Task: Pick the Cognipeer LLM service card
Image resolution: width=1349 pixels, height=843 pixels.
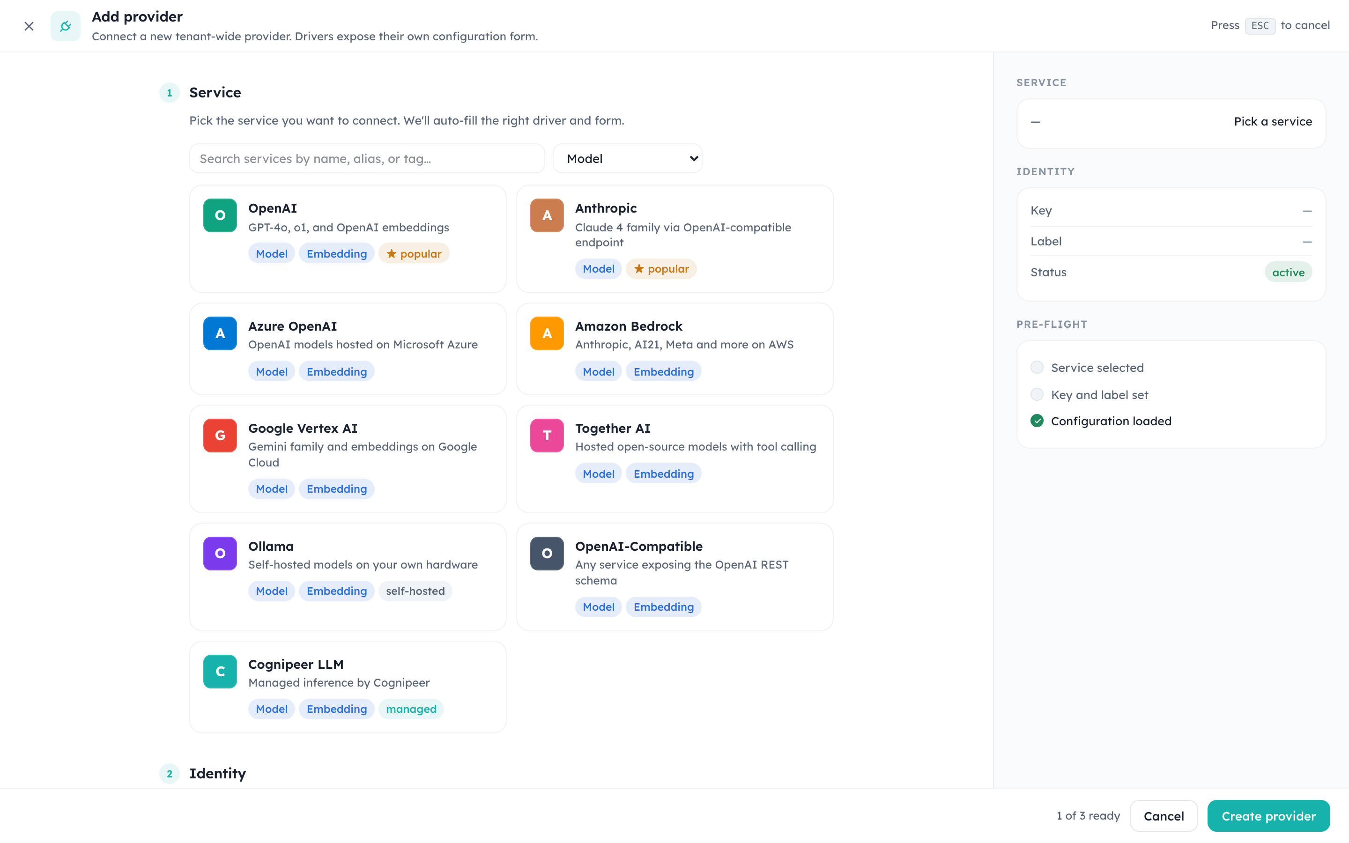Action: click(x=348, y=687)
